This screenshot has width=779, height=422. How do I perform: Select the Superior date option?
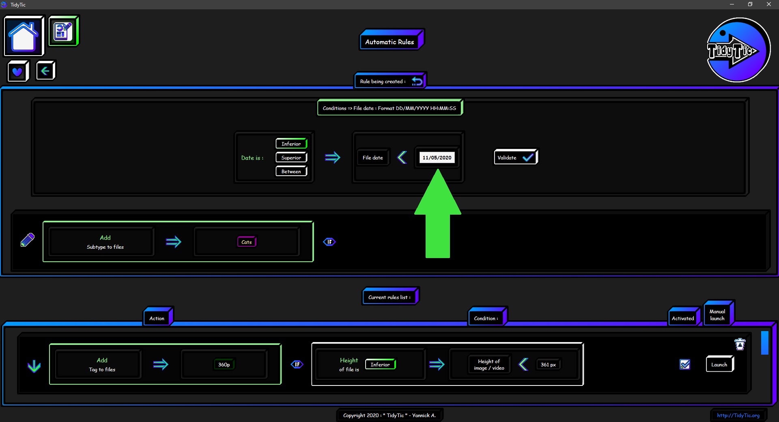tap(291, 157)
